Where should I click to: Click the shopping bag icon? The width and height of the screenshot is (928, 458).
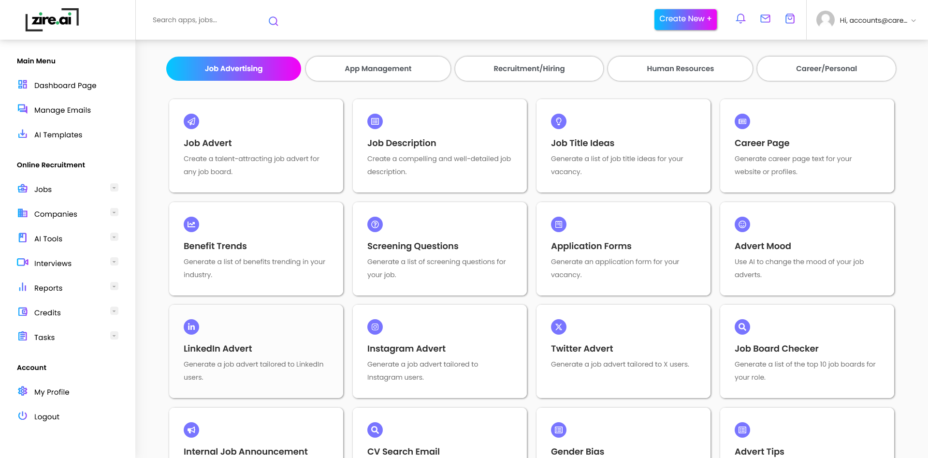(790, 19)
